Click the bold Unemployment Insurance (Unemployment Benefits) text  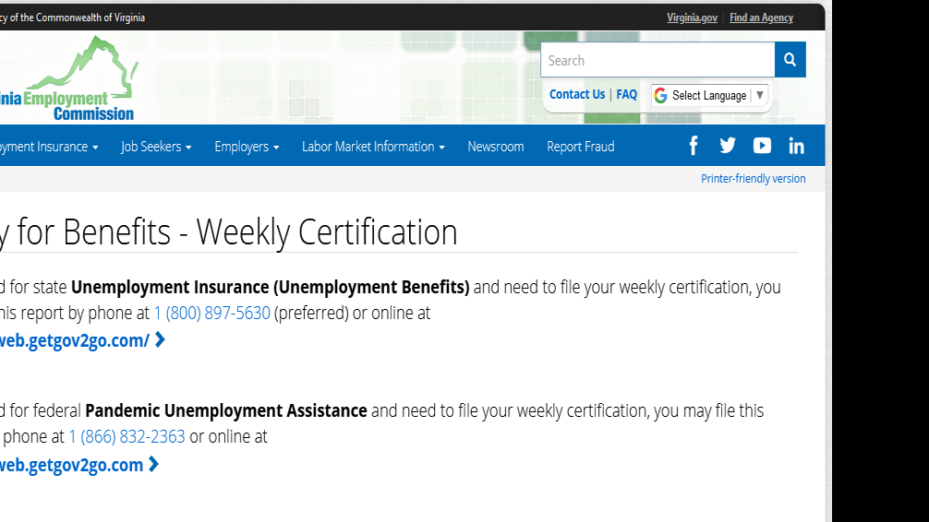(271, 287)
